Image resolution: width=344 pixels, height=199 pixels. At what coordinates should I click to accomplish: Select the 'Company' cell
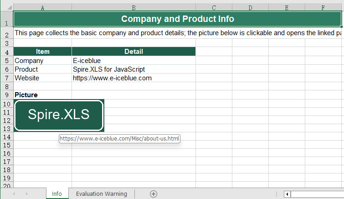[42, 60]
